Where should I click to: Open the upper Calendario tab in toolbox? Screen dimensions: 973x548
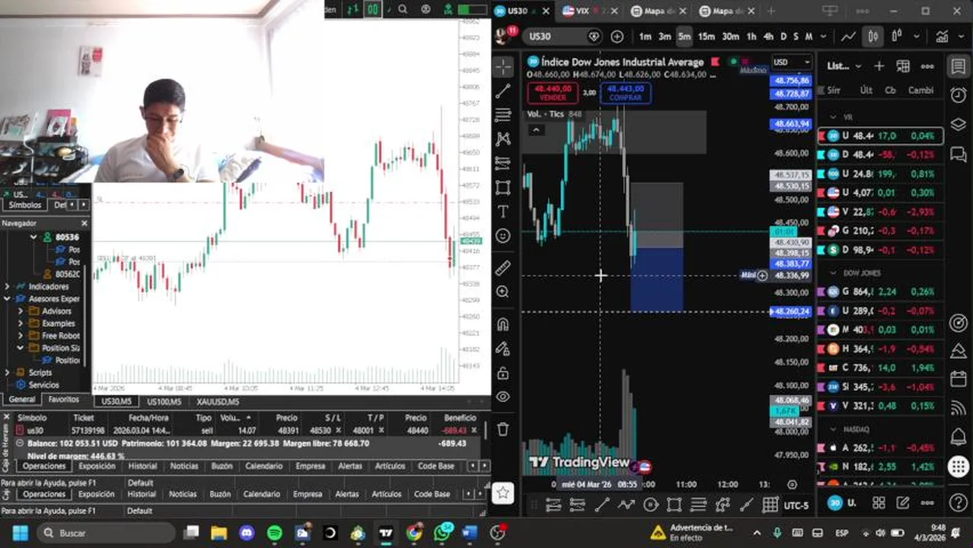263,466
